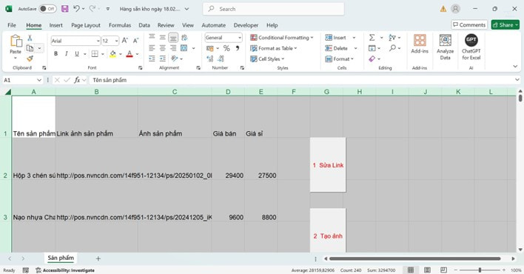Collapse the ribbon with the chevron
This screenshot has width=524, height=274.
[515, 67]
